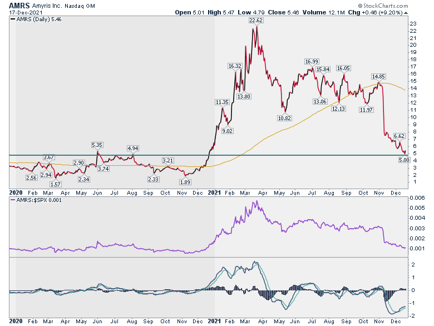Click the 17-Dec-2021 date label
This screenshot has width=434, height=326.
[x=26, y=13]
